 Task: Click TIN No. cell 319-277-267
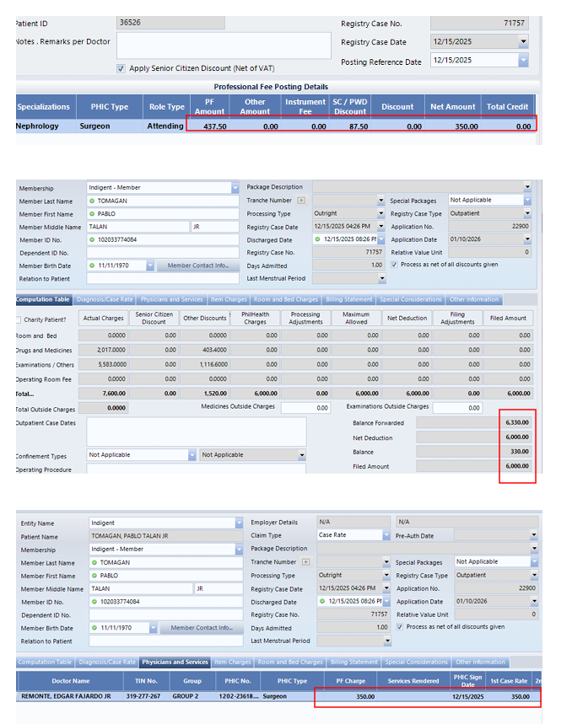pos(146,696)
